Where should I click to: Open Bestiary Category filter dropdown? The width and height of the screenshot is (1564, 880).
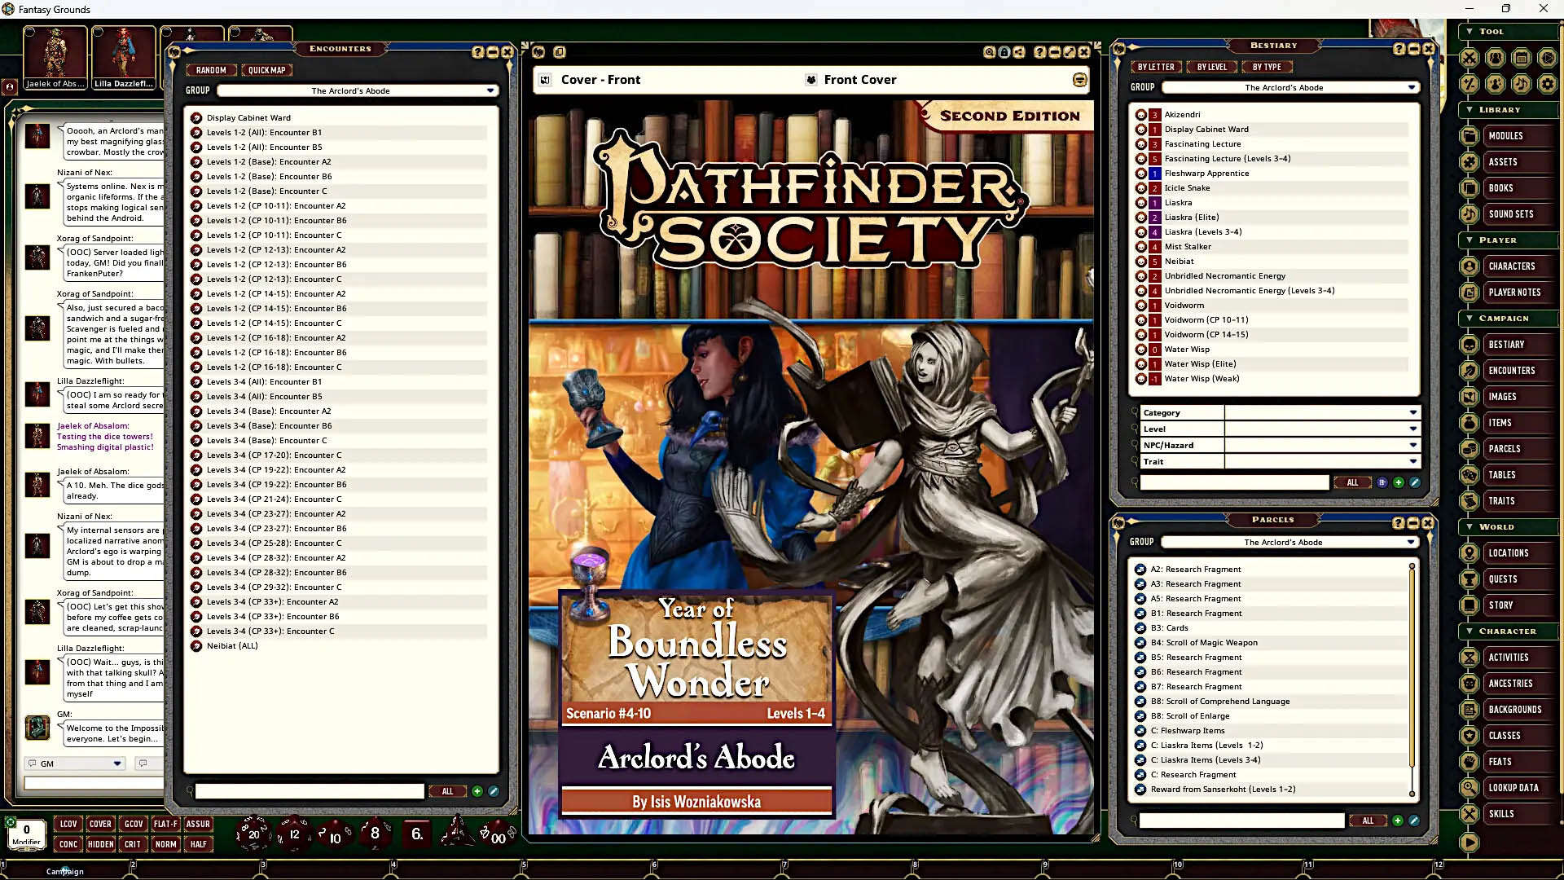1323,412
